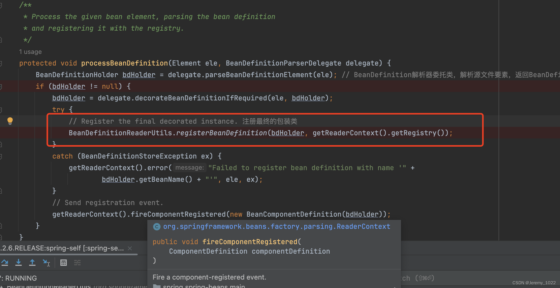This screenshot has height=288, width=560.
Task: Click the '1 usage' inlay hint
Action: pyautogui.click(x=30, y=52)
